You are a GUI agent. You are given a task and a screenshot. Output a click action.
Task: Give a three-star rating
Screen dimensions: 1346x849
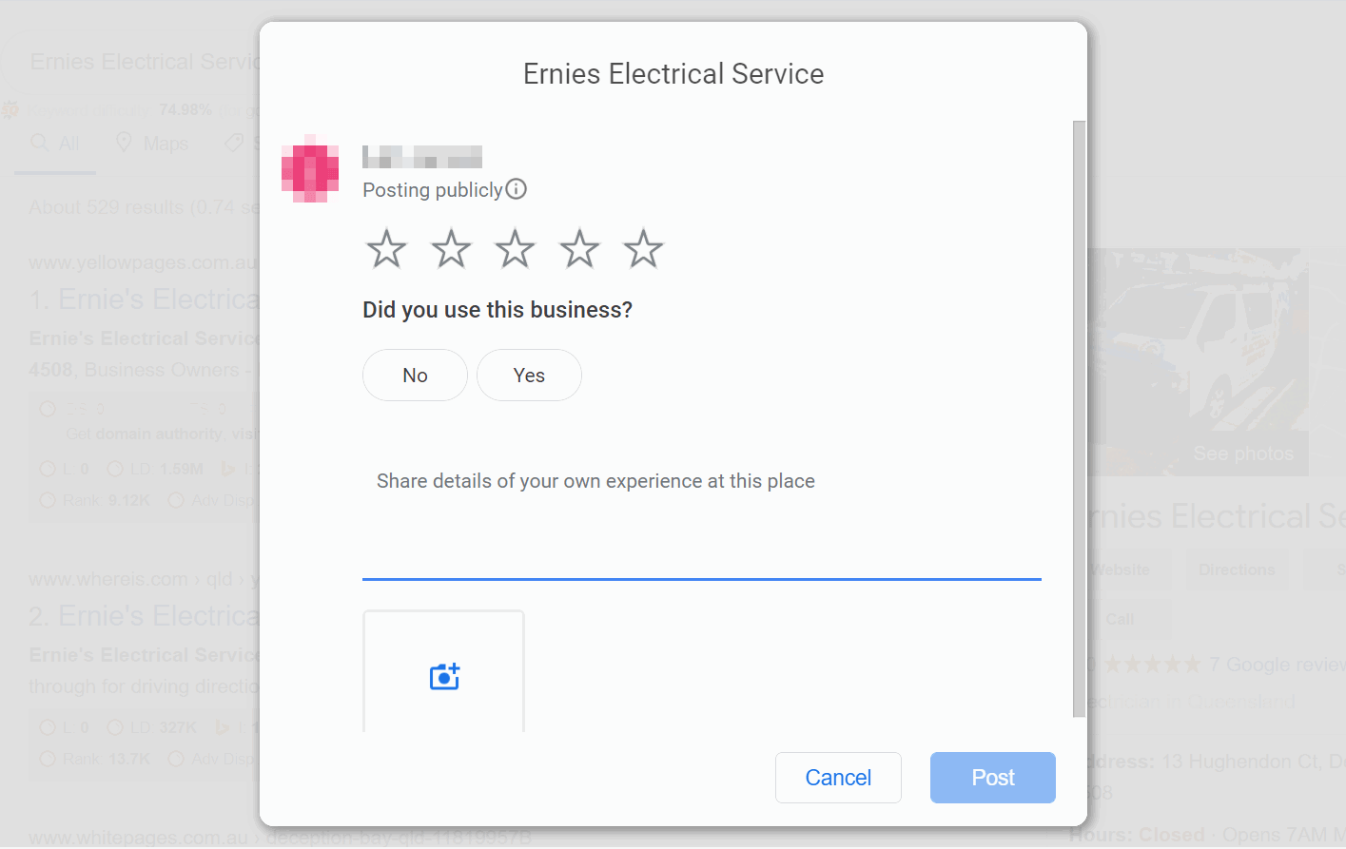(515, 249)
